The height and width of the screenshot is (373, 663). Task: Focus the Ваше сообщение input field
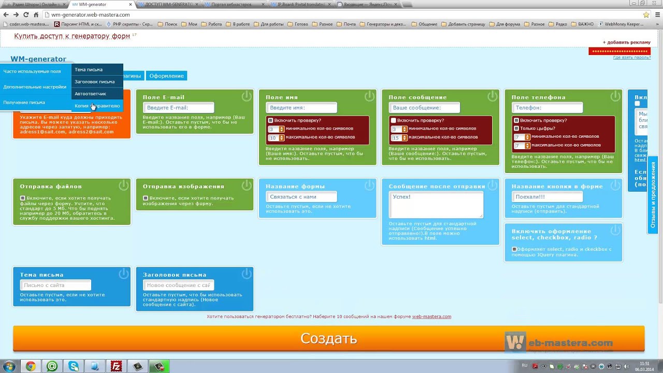[424, 108]
